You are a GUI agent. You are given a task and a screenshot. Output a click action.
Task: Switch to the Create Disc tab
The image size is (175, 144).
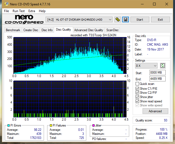coord(31,30)
